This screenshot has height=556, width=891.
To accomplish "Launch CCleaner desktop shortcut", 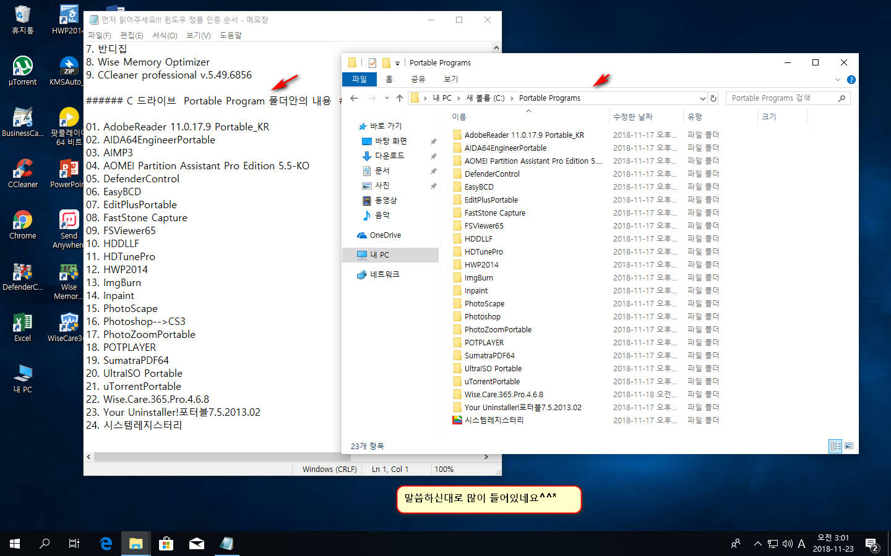I will click(x=22, y=172).
